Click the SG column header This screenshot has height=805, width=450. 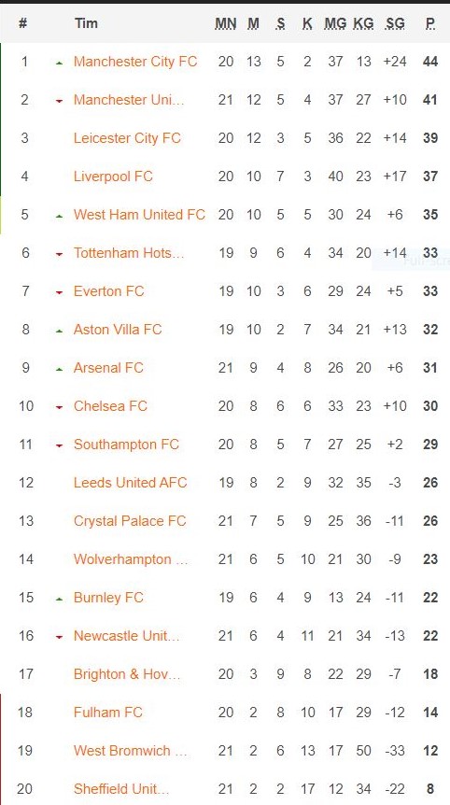click(x=395, y=23)
